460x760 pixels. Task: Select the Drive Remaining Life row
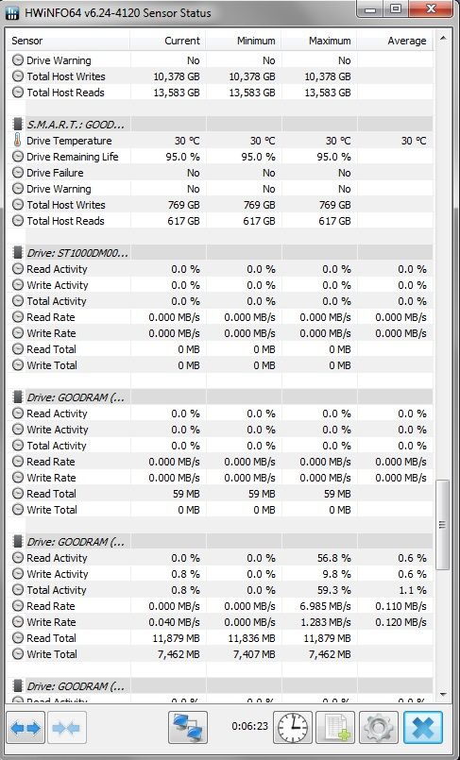pyautogui.click(x=220, y=157)
